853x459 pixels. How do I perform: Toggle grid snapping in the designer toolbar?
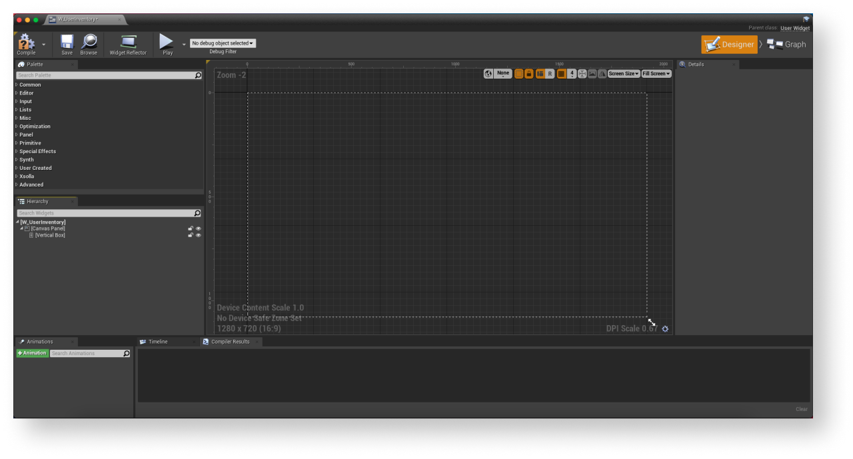pyautogui.click(x=561, y=74)
